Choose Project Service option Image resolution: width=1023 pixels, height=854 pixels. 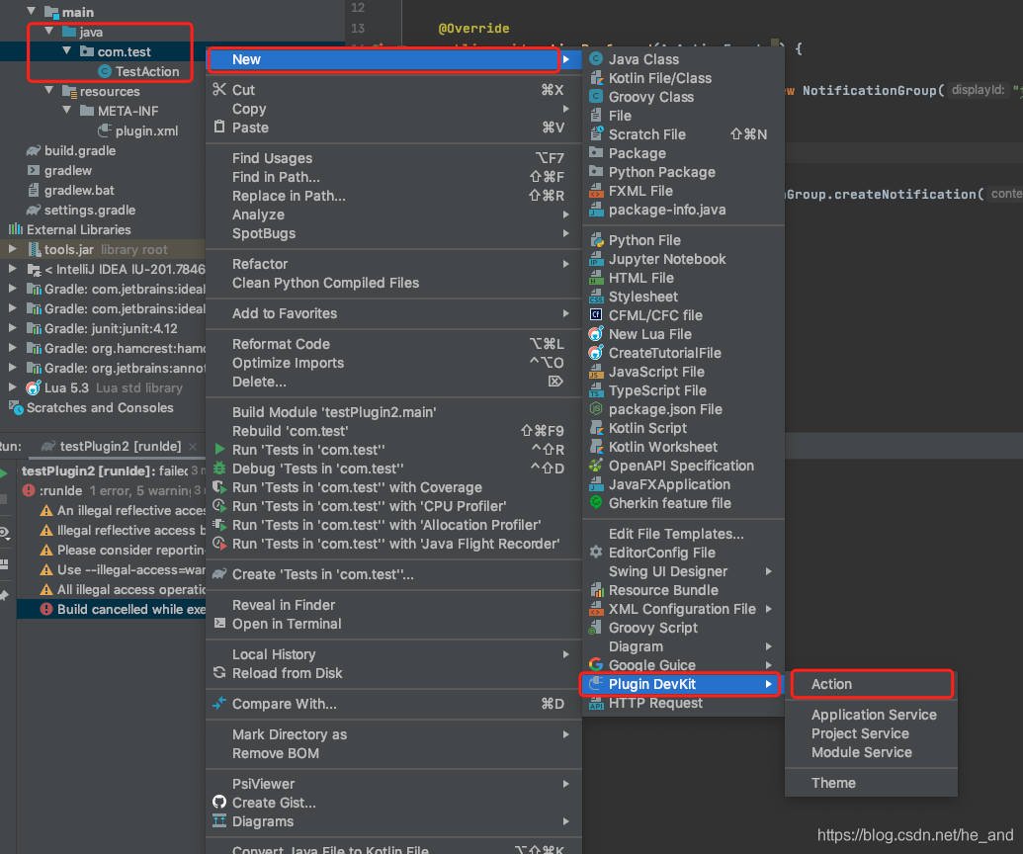[872, 733]
